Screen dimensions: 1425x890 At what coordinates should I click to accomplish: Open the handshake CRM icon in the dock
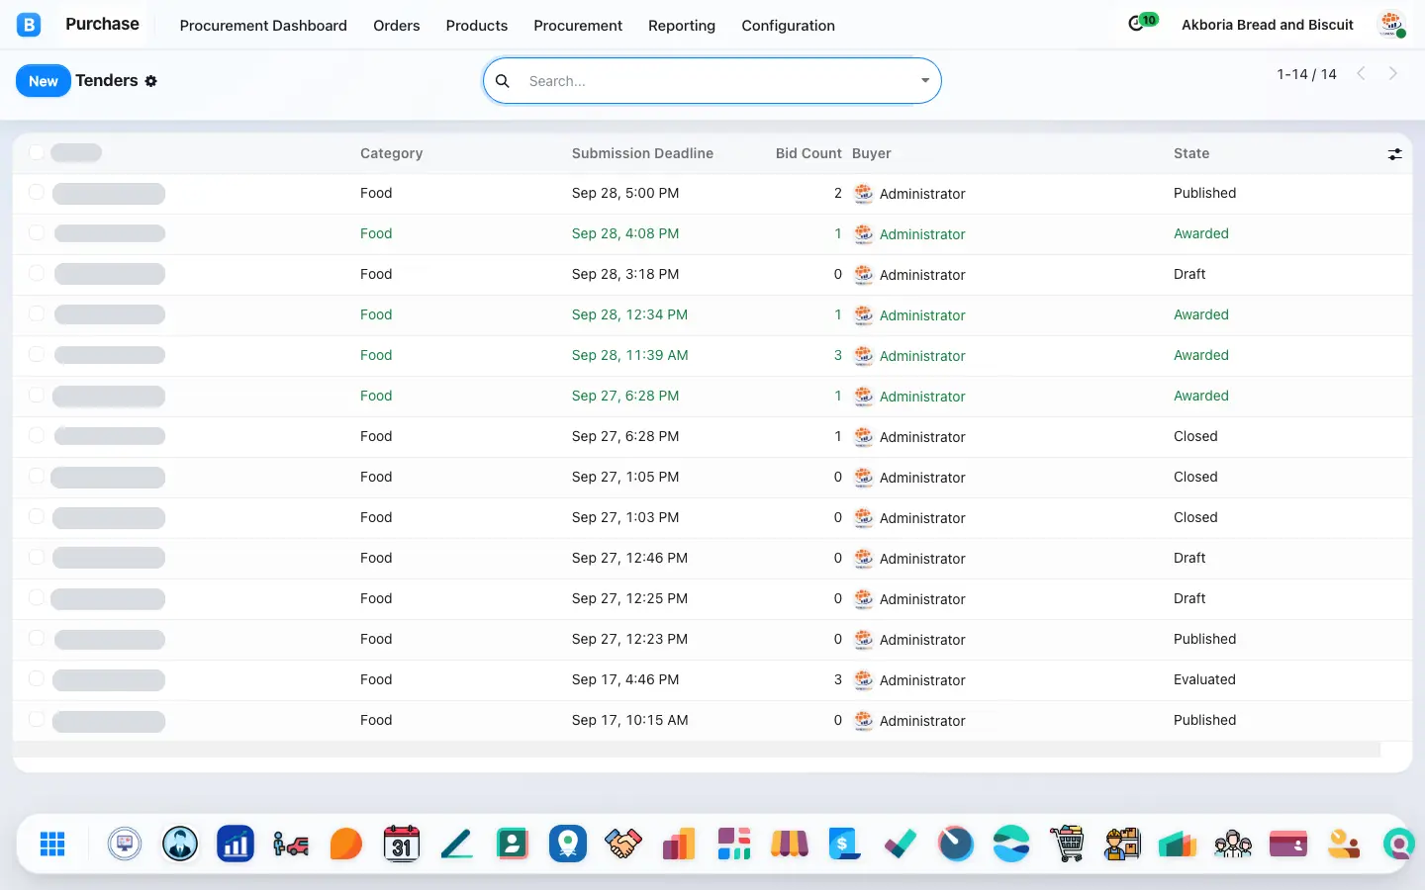[623, 844]
